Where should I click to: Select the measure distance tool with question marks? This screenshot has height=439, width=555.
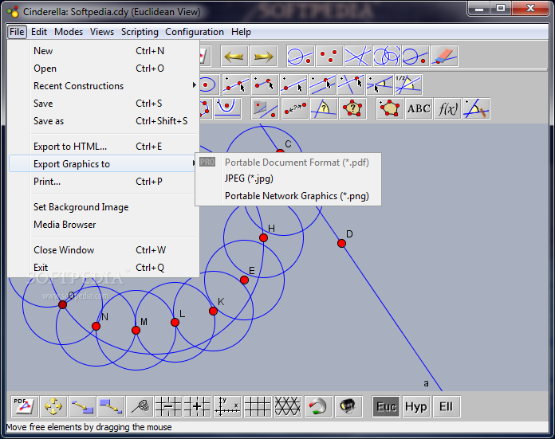(x=295, y=108)
